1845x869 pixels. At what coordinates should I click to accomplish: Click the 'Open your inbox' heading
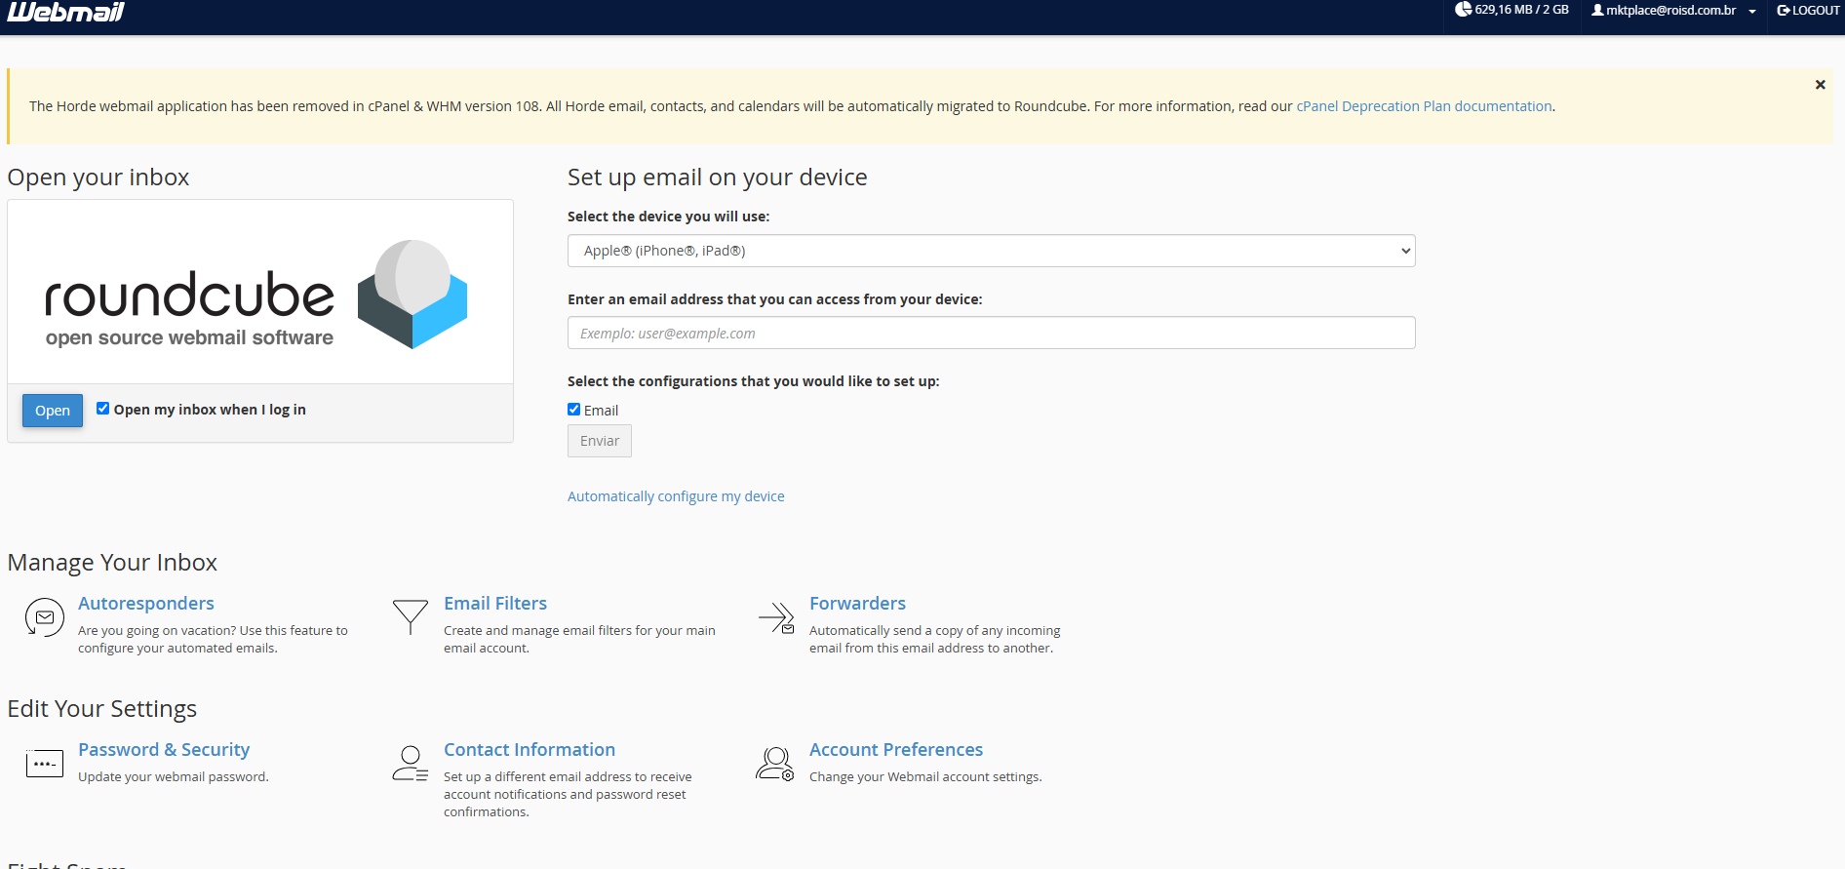(98, 178)
